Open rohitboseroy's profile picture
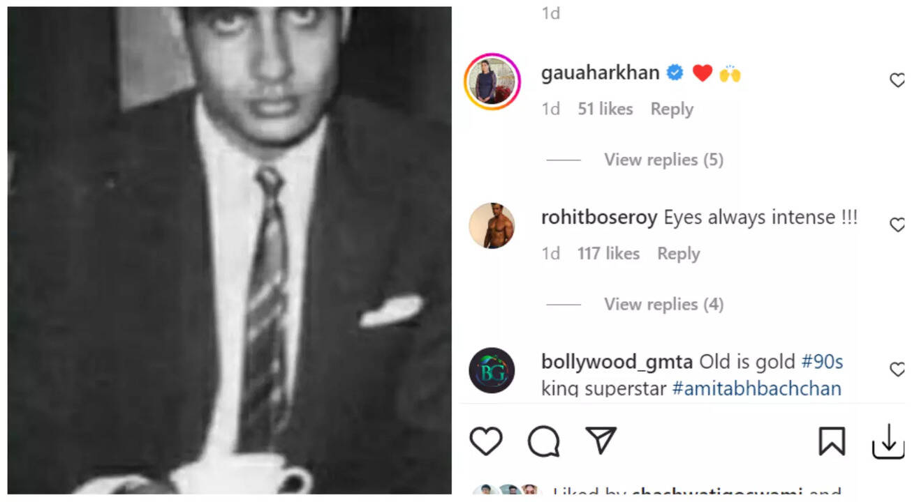 click(492, 226)
